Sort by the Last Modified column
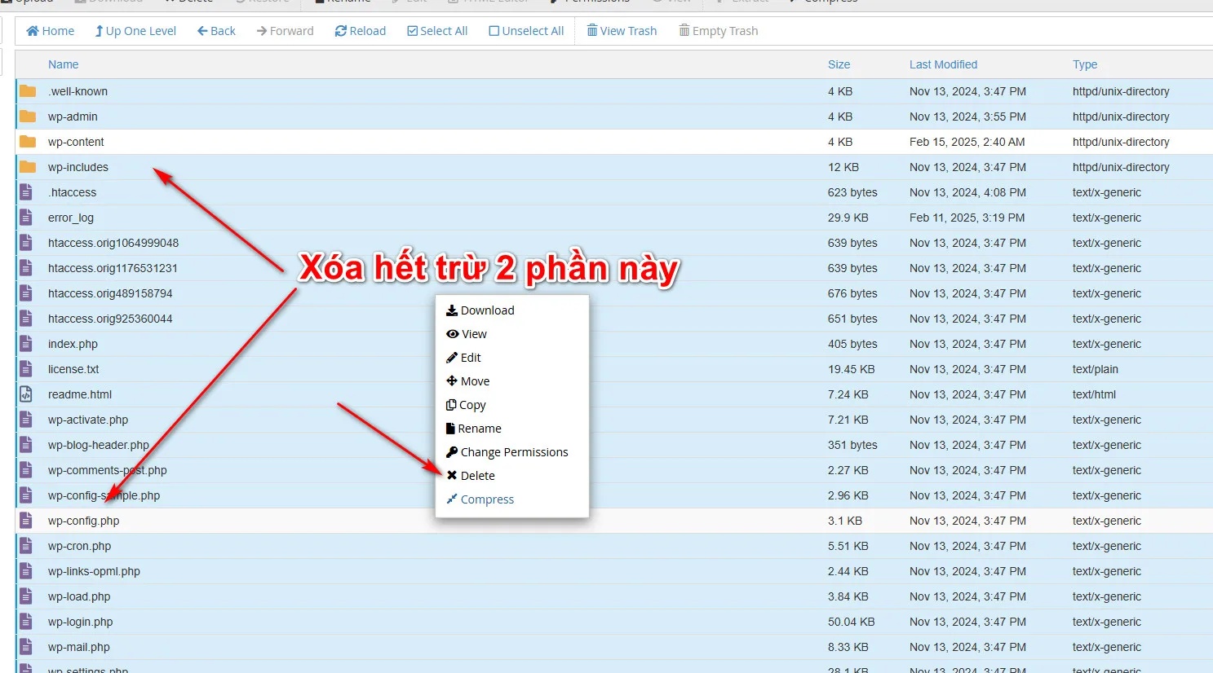 click(943, 64)
